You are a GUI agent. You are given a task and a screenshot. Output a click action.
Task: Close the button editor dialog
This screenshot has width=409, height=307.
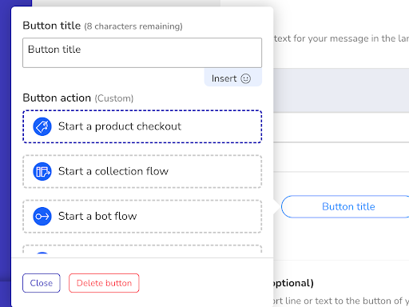42,283
